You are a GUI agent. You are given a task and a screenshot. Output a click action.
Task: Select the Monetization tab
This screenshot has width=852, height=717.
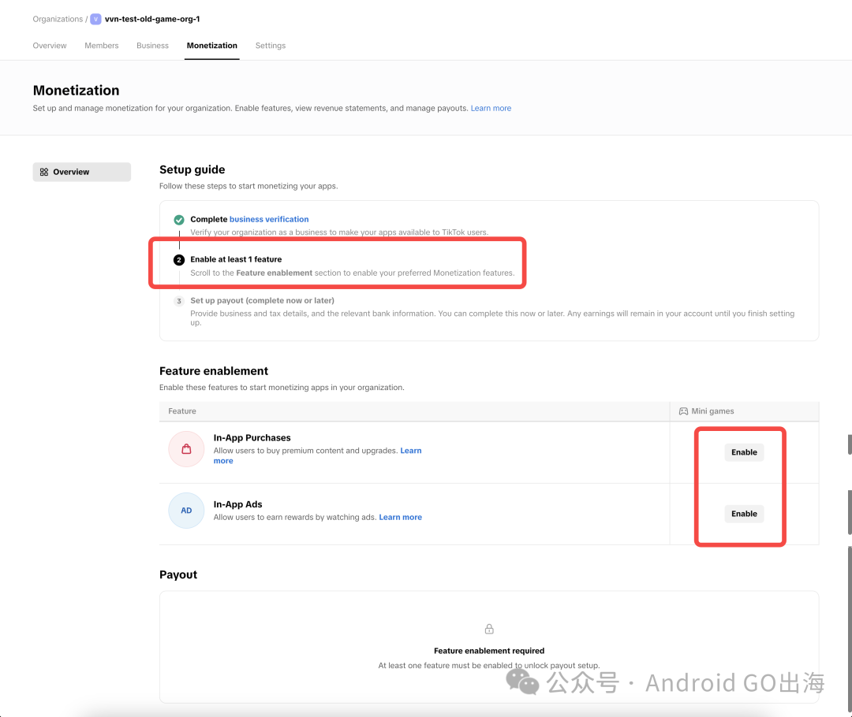click(x=212, y=46)
